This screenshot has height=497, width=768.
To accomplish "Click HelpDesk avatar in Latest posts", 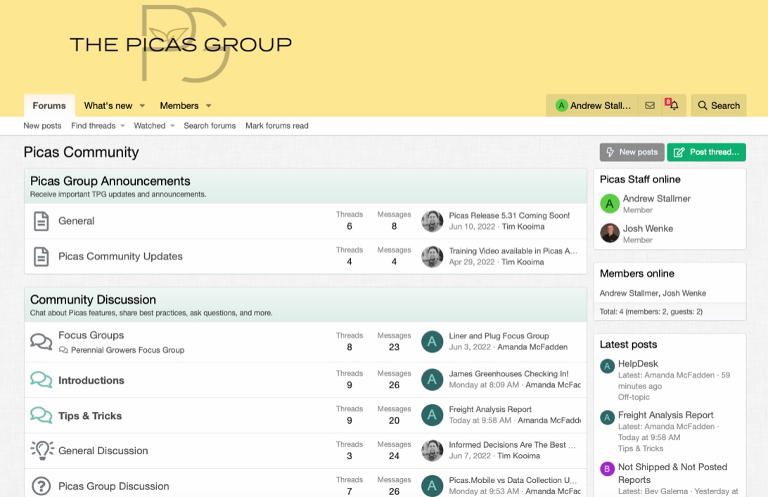I will [607, 366].
